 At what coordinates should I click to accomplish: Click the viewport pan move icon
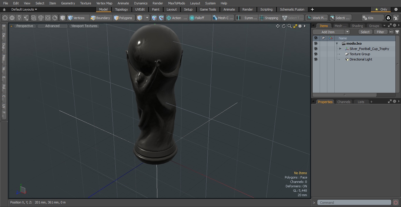click(x=278, y=26)
